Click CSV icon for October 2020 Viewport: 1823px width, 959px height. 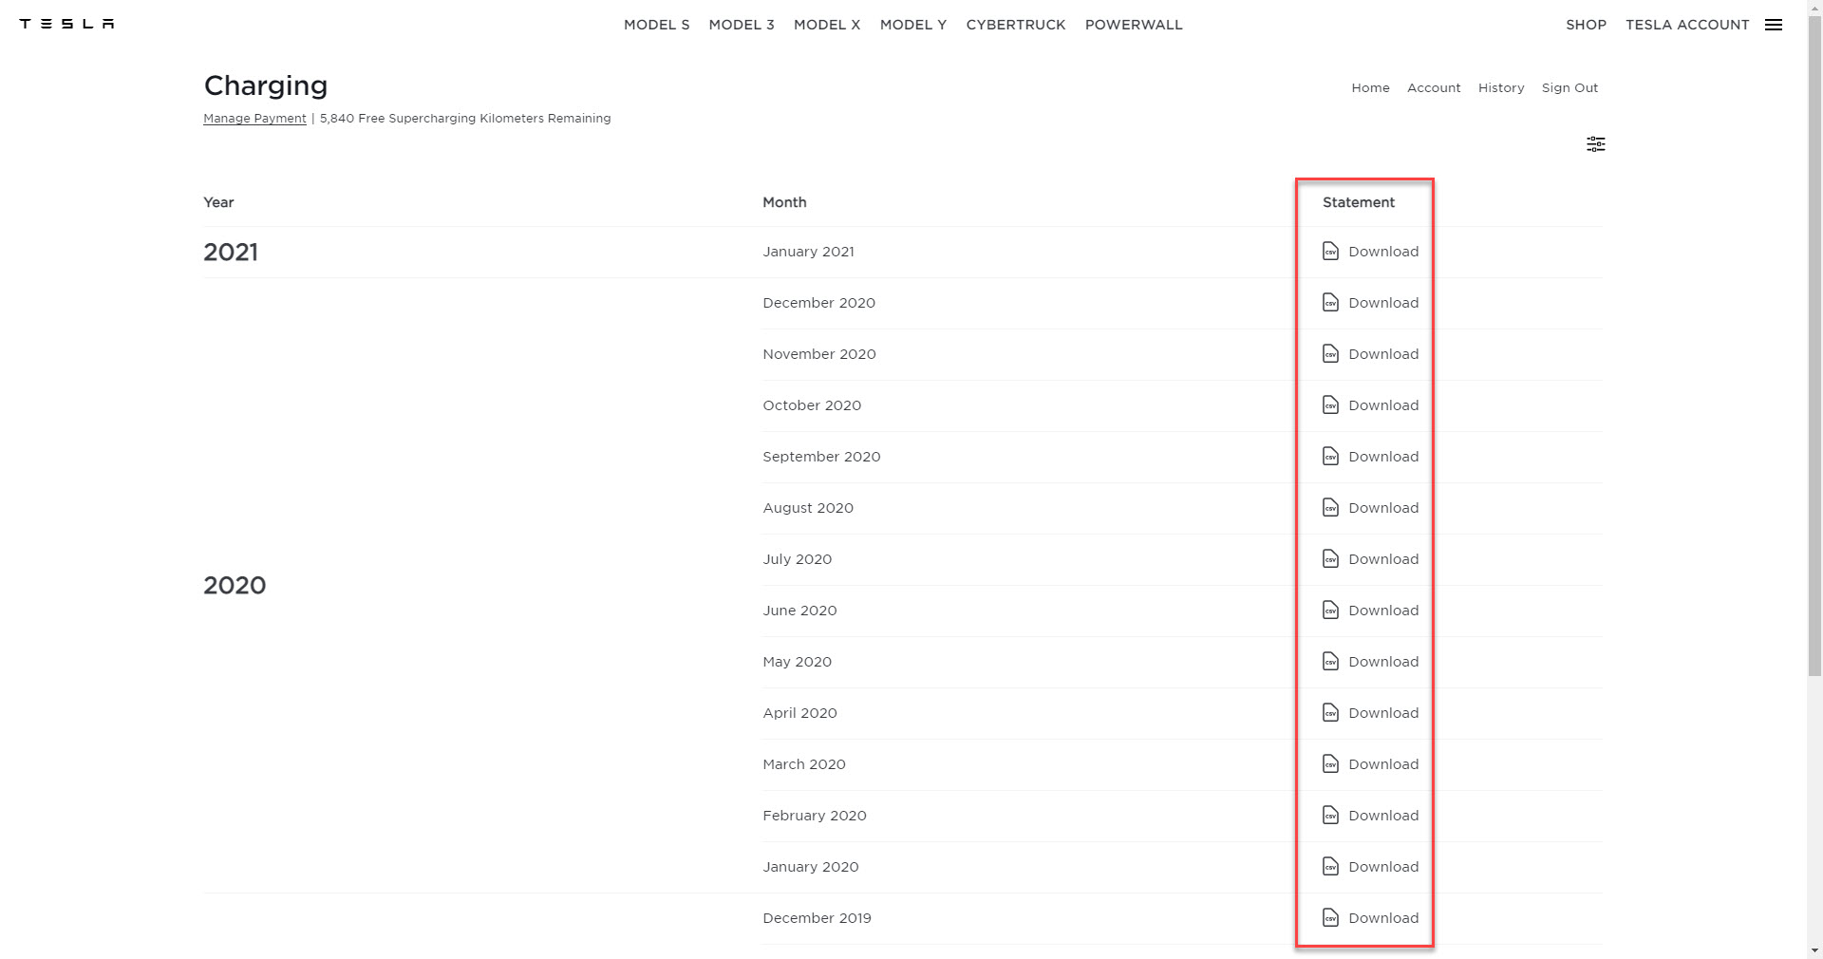pos(1331,405)
